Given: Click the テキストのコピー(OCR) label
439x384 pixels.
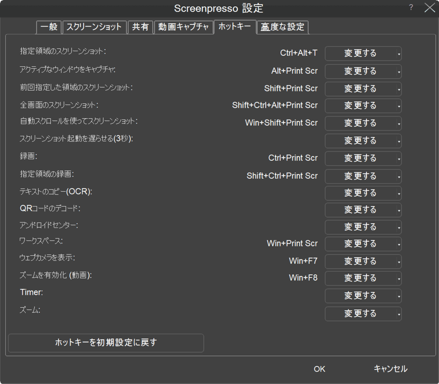Looking at the screenshot, I should [56, 192].
